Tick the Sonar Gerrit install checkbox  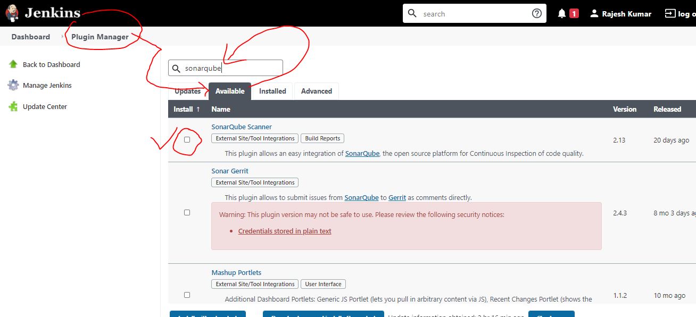pyautogui.click(x=187, y=213)
